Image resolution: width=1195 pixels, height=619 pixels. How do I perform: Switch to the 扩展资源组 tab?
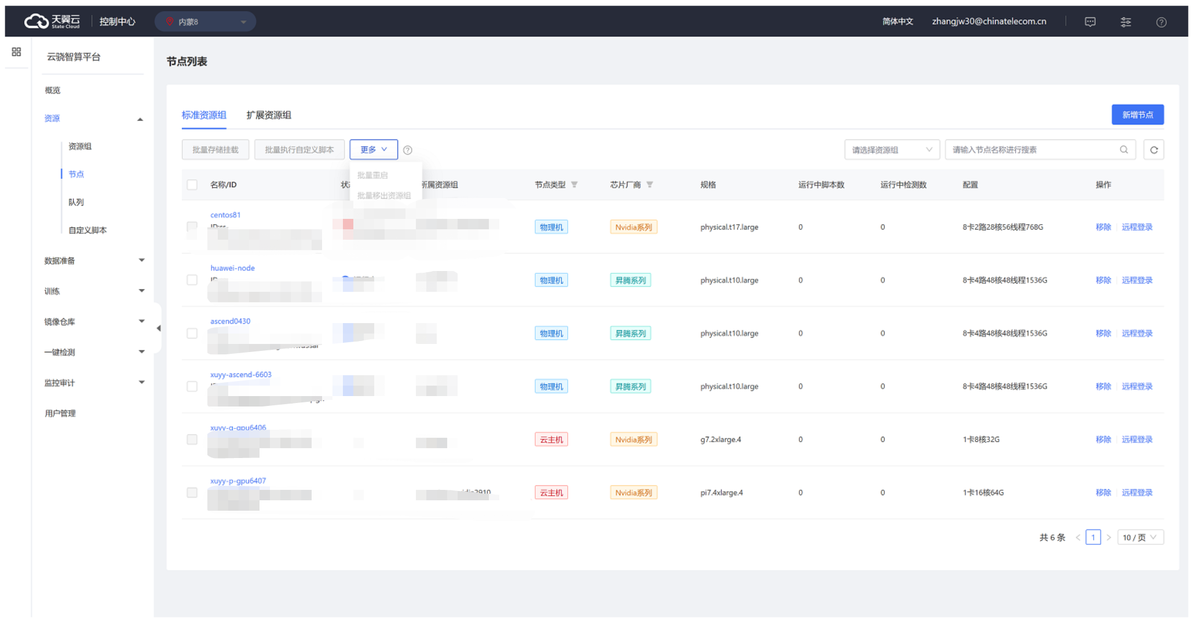pyautogui.click(x=269, y=115)
